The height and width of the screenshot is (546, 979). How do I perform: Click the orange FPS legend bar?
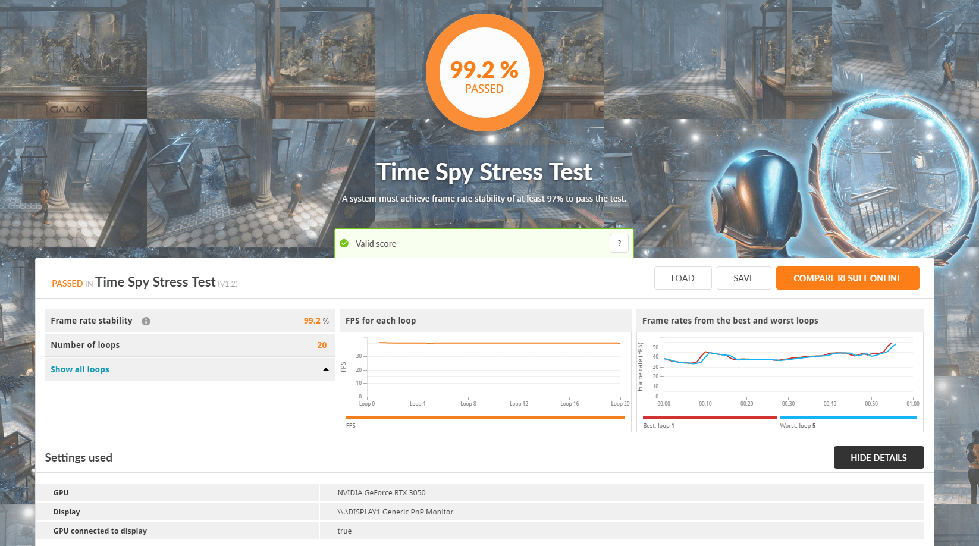coord(485,418)
